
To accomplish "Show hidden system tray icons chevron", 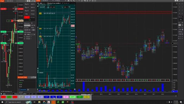I will click(167, 102).
